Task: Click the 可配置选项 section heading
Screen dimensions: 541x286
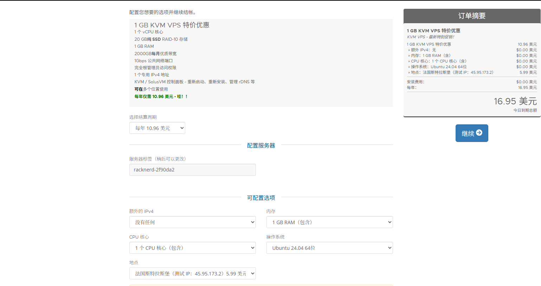Action: tap(261, 198)
